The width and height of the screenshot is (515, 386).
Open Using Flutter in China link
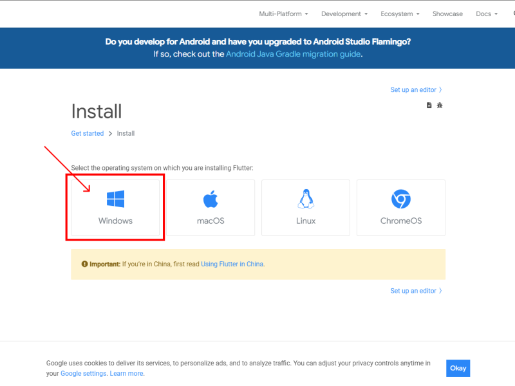232,264
